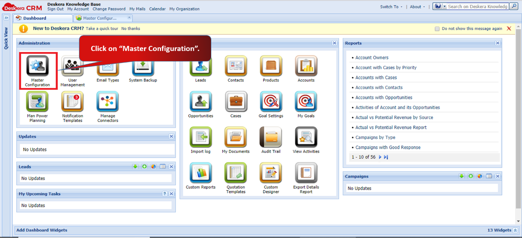
Task: Switch to the Dashboard tab
Action: click(43, 18)
